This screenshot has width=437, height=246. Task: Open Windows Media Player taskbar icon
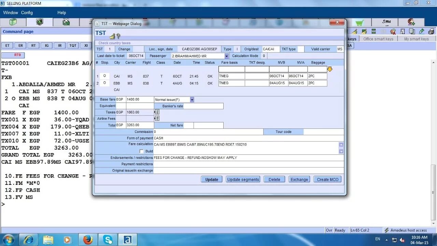pos(67,240)
